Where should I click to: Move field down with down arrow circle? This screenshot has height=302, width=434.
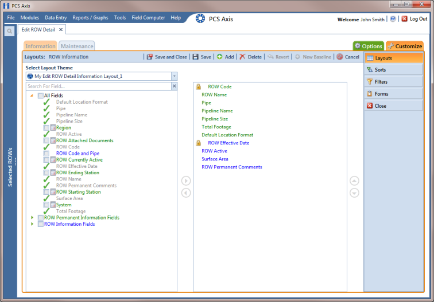pyautogui.click(x=354, y=193)
